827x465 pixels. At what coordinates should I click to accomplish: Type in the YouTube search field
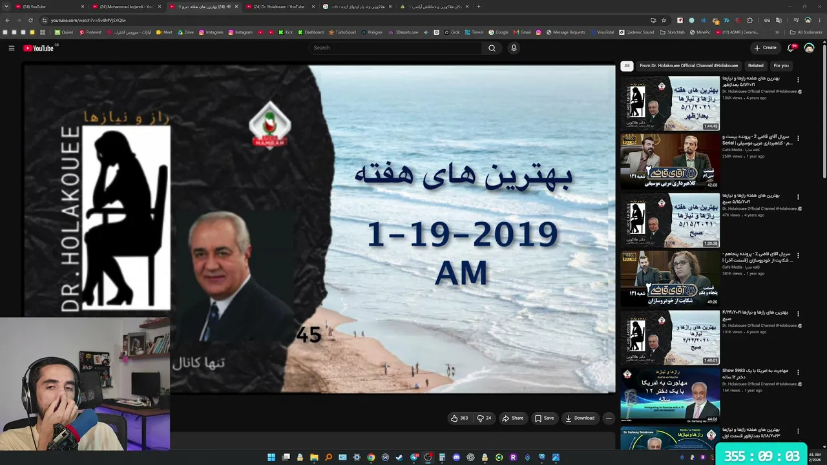pos(395,48)
